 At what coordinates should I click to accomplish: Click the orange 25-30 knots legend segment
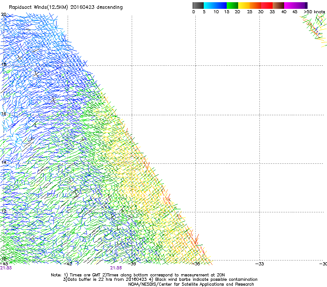coord(255,5)
